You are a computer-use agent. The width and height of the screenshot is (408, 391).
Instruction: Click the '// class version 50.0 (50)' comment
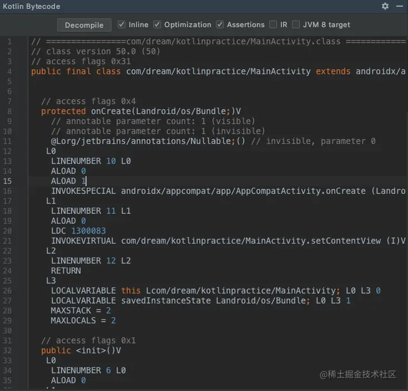(x=95, y=52)
